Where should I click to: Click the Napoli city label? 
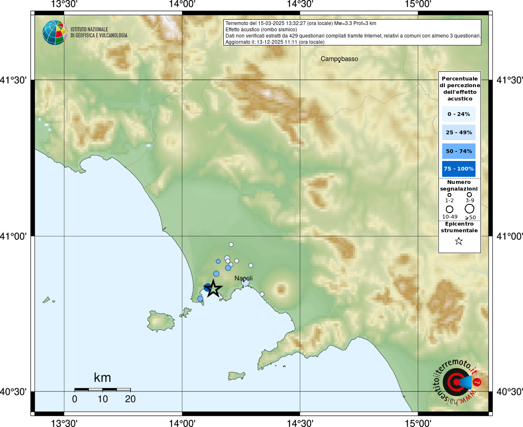(x=243, y=278)
